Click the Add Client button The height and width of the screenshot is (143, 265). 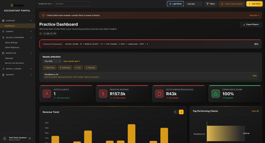click(254, 4)
